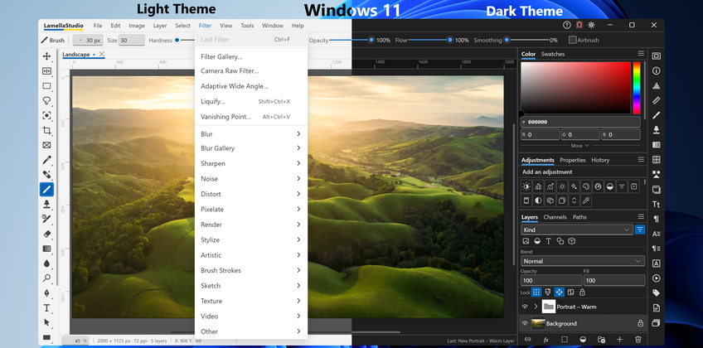703x348 pixels.
Task: Close the Landscape document tab
Action: [102, 54]
